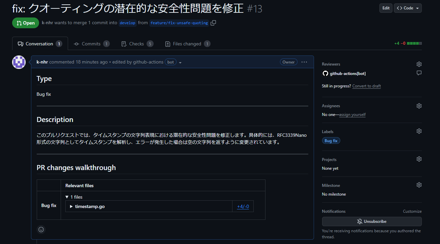Click the Open pull request status badge
This screenshot has height=244, width=440.
26,23
